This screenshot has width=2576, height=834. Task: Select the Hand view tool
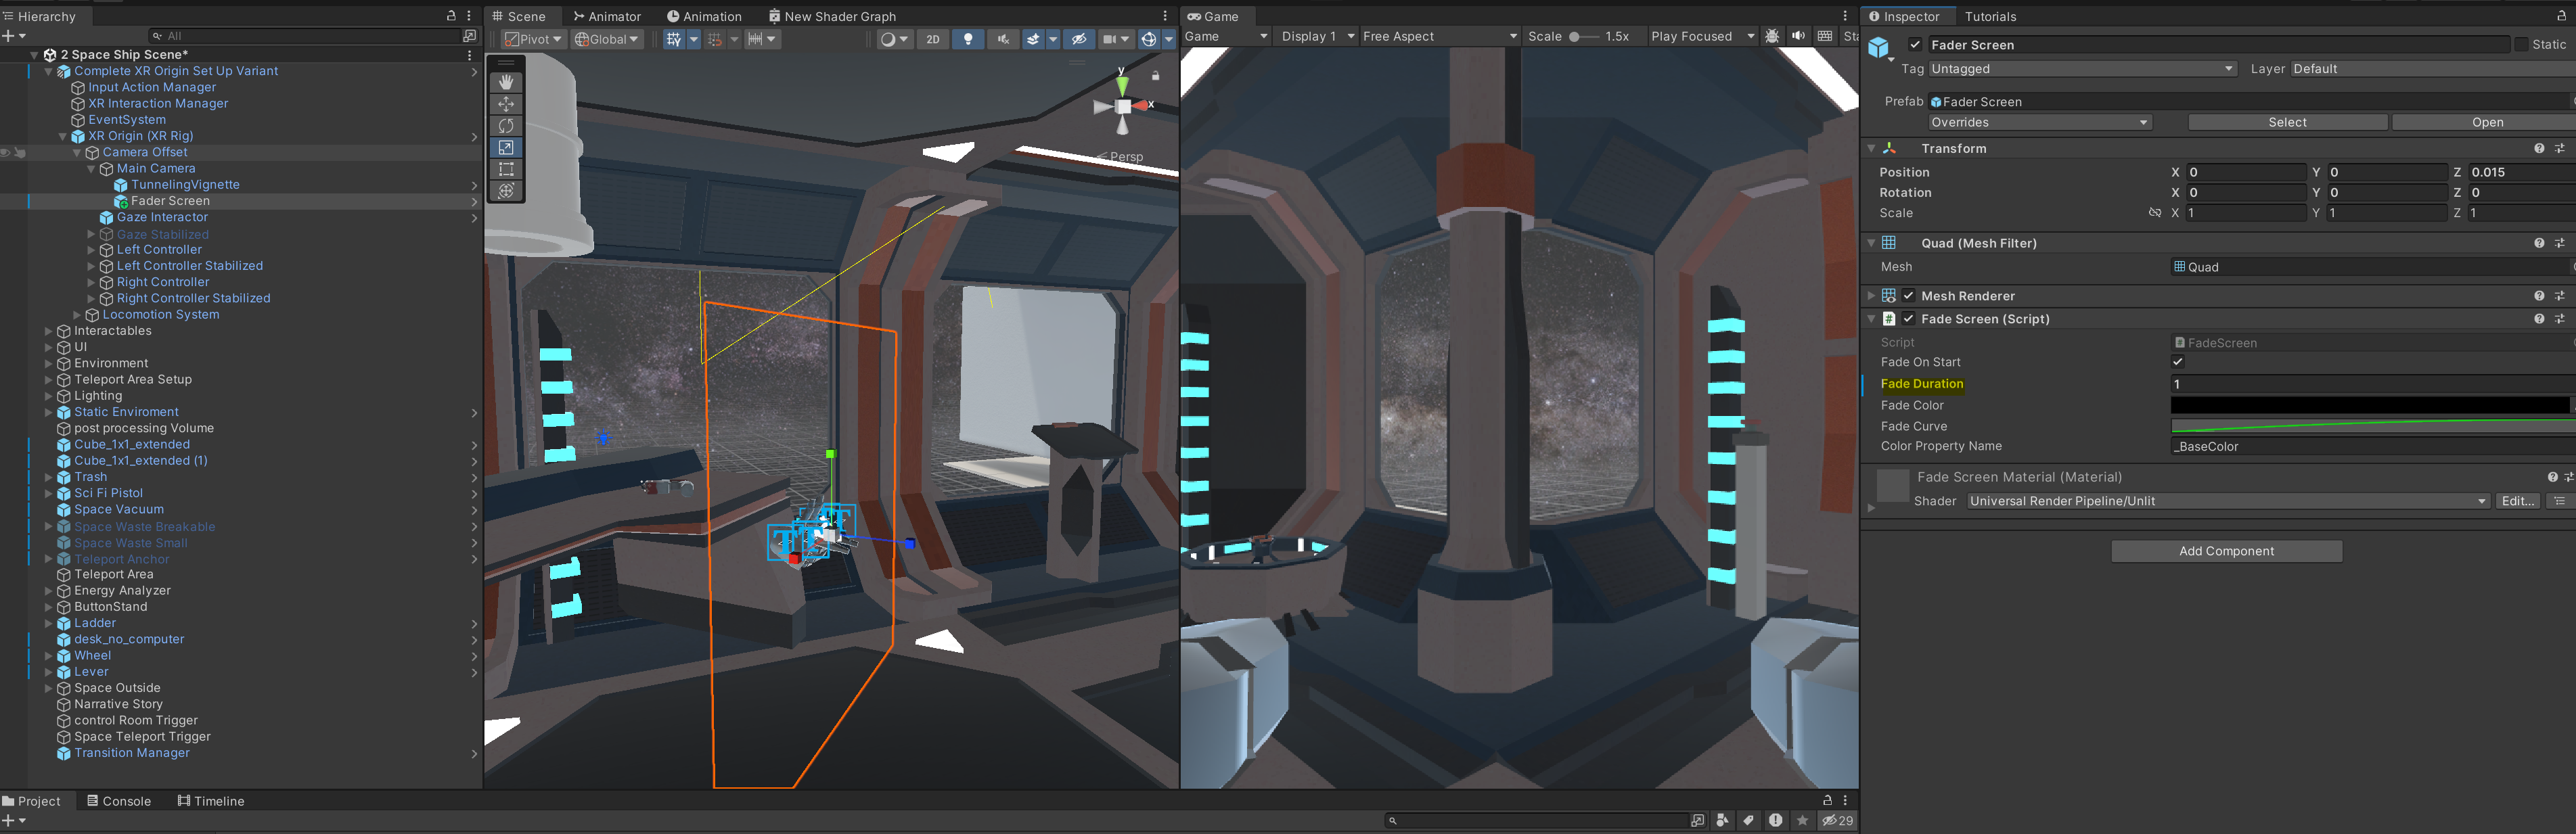click(x=506, y=82)
